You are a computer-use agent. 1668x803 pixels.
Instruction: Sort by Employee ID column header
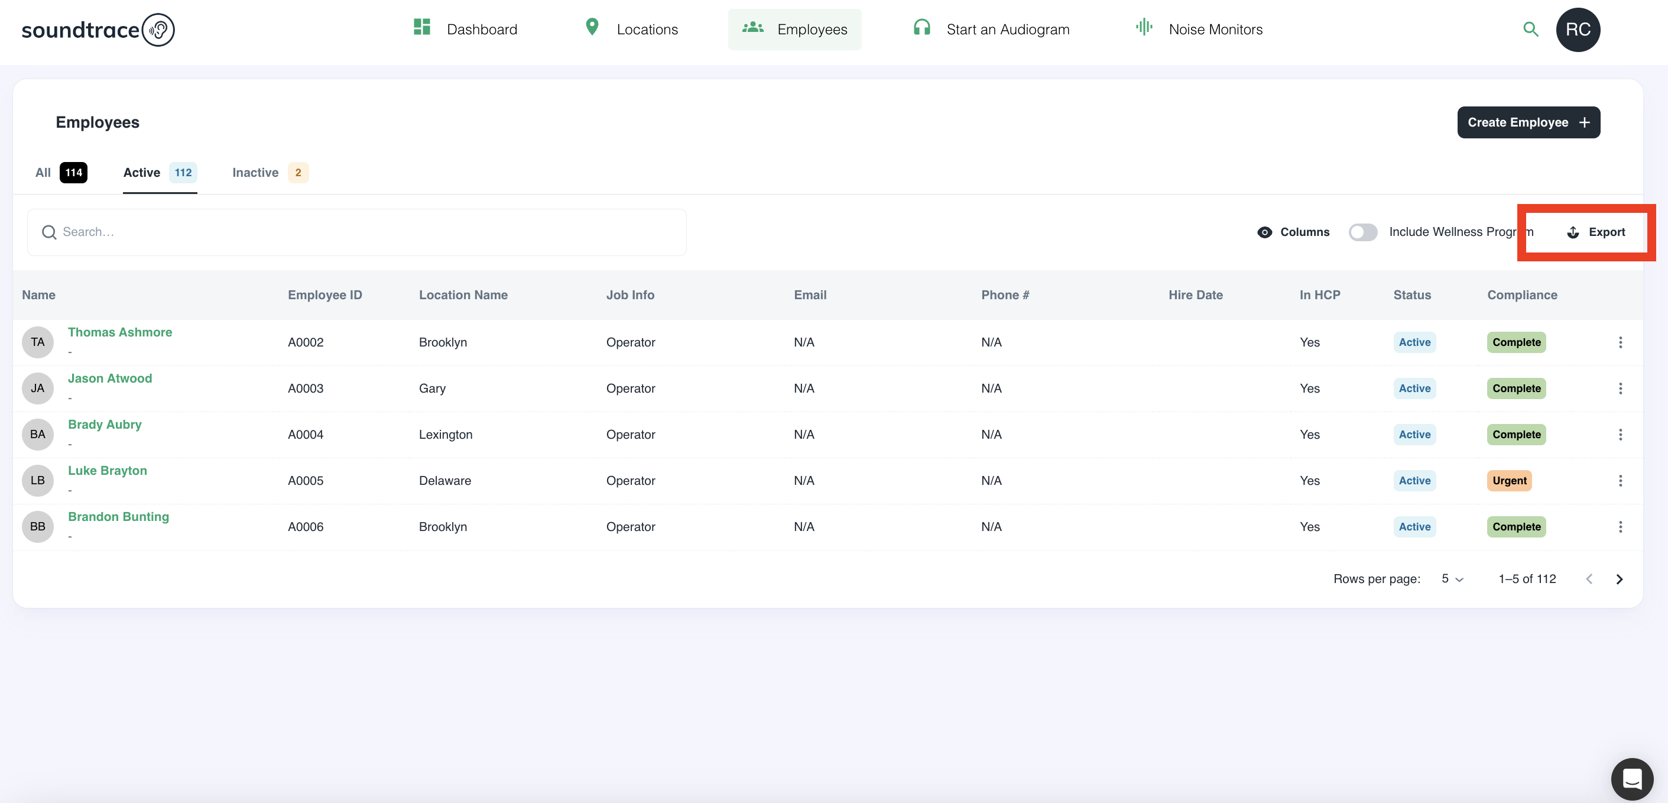pos(325,294)
